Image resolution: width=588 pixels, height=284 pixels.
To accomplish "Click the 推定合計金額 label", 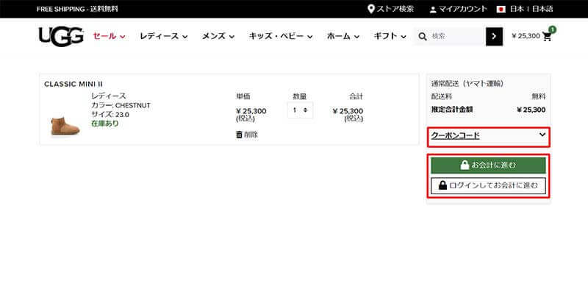I will (x=452, y=110).
